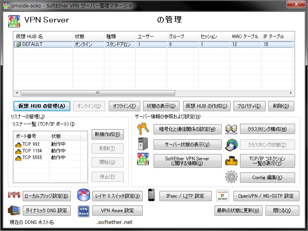Screen dimensions: 308x231
Task: Open レイヤ 3 スイッチ設定(3)
Action: pyautogui.click(x=117, y=196)
